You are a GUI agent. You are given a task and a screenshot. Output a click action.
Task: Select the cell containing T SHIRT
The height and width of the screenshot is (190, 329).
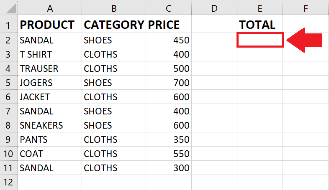click(x=50, y=54)
